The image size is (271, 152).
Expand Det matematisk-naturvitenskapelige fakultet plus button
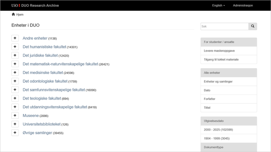tap(15, 64)
